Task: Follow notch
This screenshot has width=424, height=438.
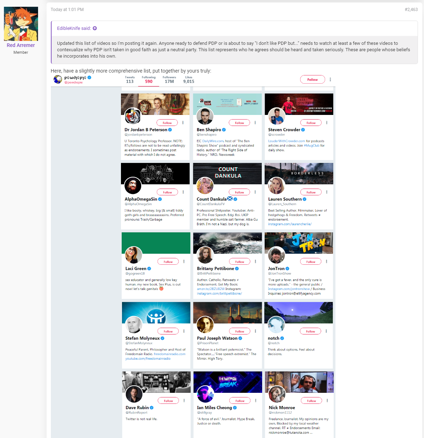Action: pos(311,331)
